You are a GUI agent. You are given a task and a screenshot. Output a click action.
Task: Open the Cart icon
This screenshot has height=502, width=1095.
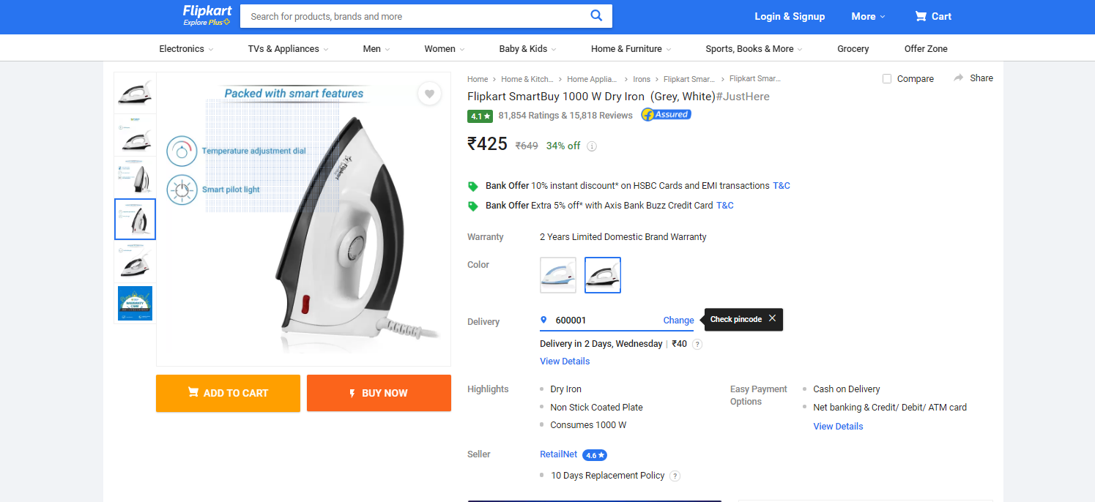click(921, 16)
